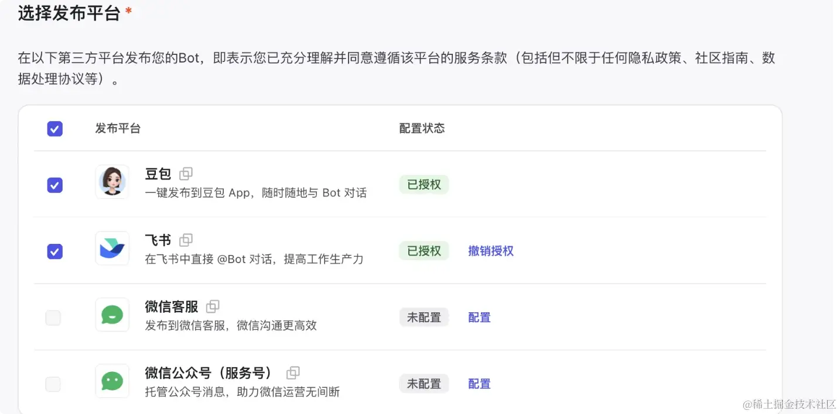Click the copy icon beside 微信客服

coord(213,306)
